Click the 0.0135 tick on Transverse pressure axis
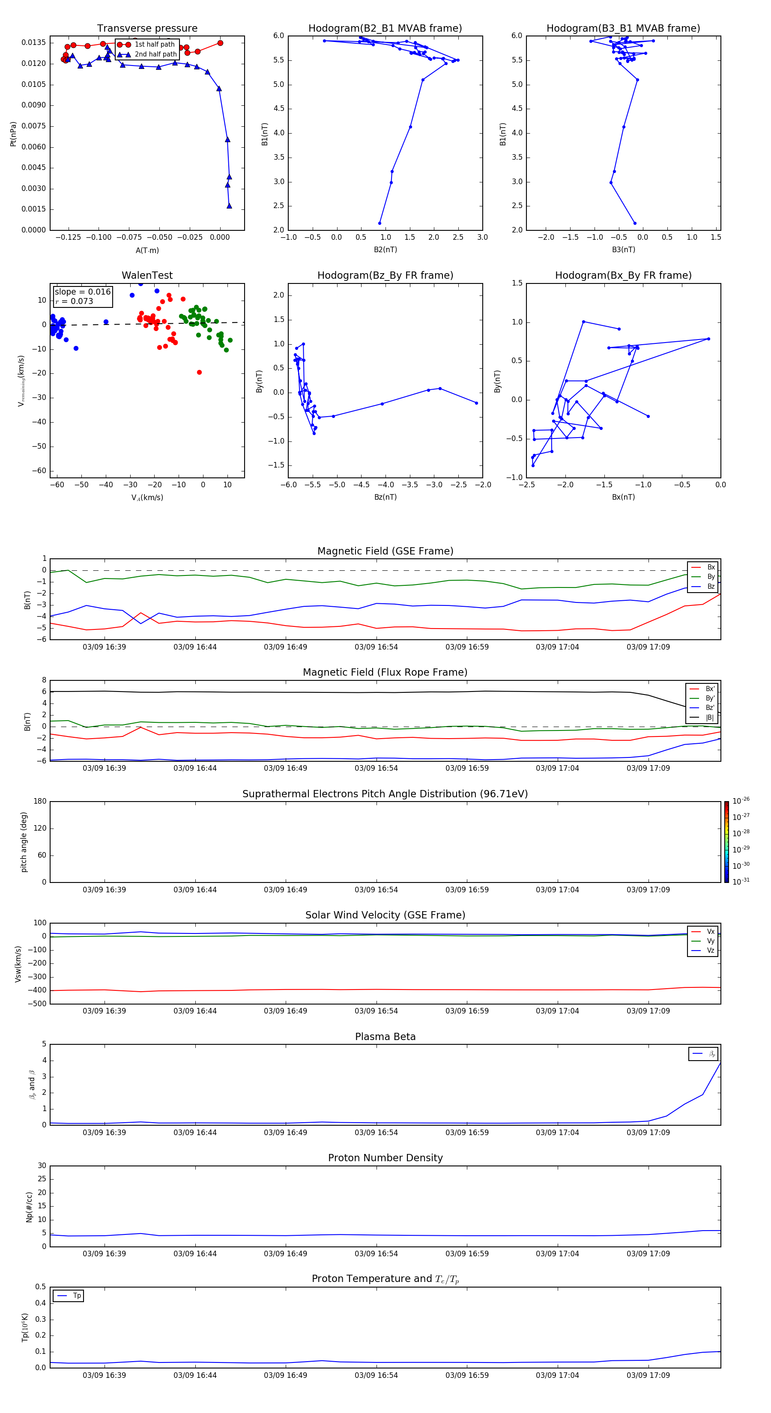 [x=33, y=43]
